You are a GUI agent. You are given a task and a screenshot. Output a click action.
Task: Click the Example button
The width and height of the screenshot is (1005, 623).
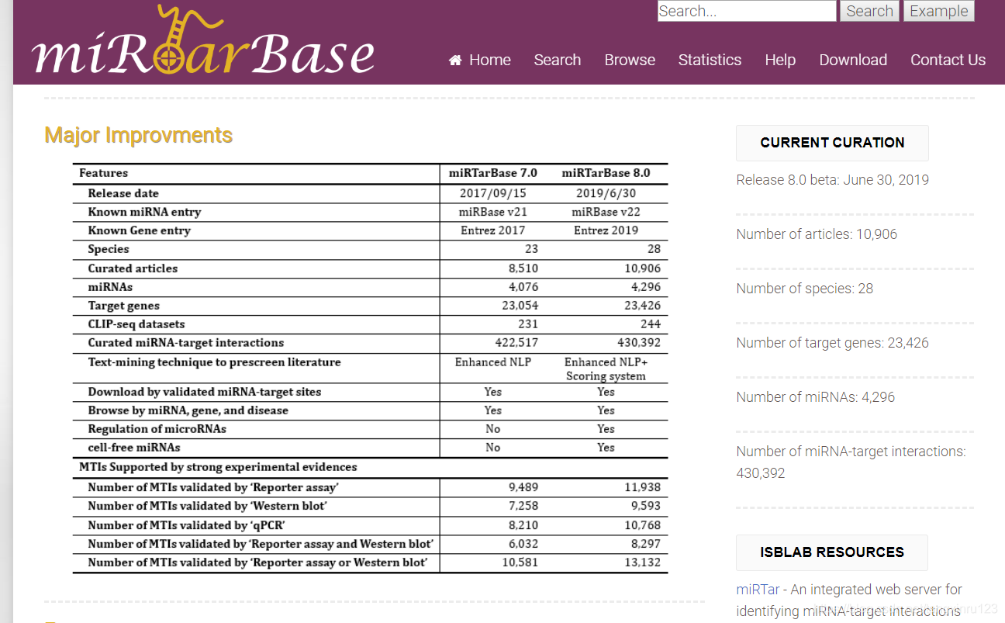click(x=938, y=11)
